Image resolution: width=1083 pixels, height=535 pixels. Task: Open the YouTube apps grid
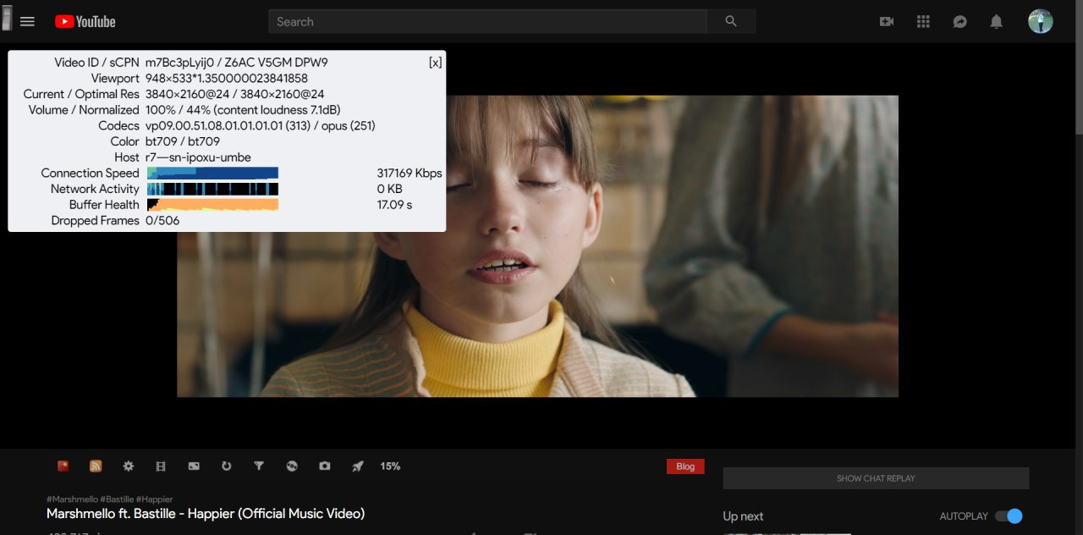coord(923,21)
